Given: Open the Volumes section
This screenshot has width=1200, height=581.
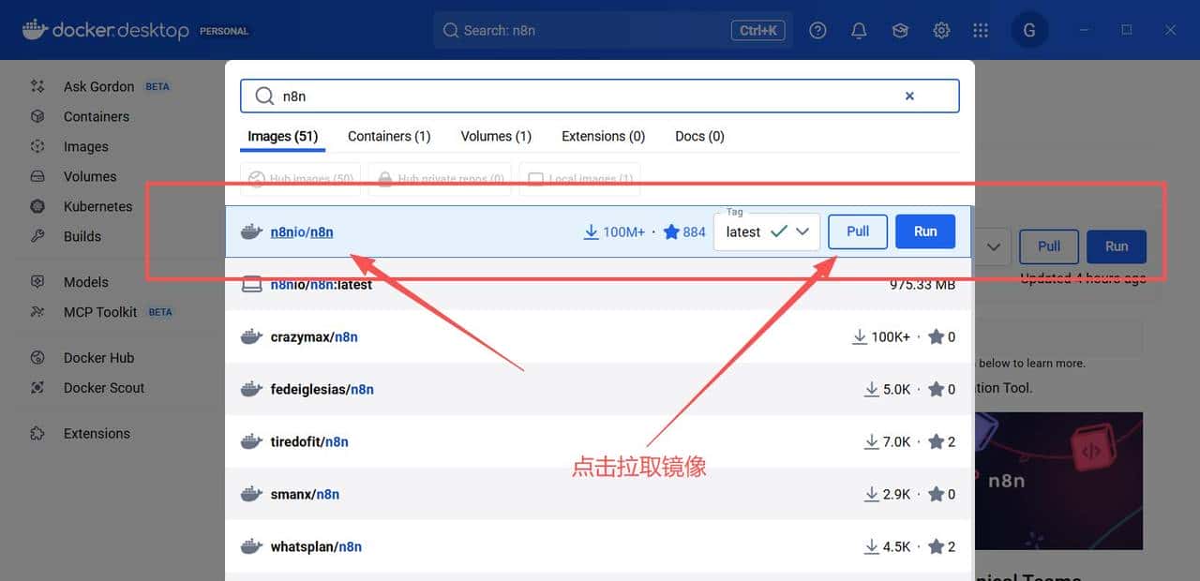Looking at the screenshot, I should [90, 176].
